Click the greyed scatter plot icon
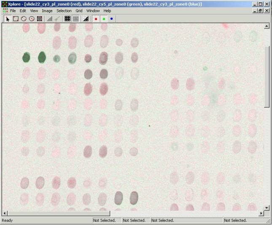The height and width of the screenshot is (228, 272). pos(57,19)
